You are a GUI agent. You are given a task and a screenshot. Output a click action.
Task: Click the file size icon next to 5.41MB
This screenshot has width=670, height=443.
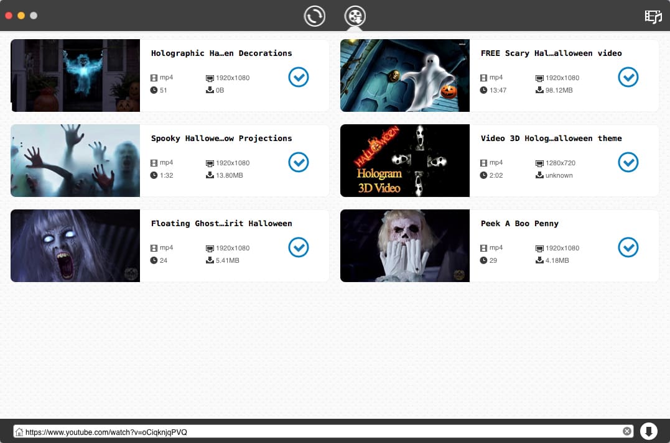[210, 260]
